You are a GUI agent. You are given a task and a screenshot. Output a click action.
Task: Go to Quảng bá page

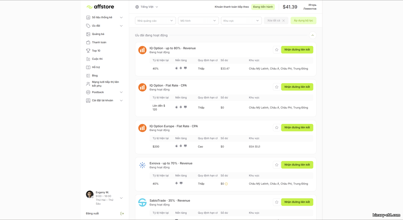(x=98, y=34)
